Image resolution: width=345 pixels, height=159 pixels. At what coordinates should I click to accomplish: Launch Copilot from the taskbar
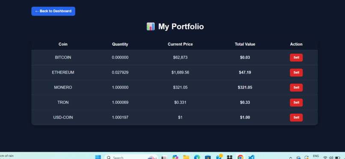click(175, 157)
